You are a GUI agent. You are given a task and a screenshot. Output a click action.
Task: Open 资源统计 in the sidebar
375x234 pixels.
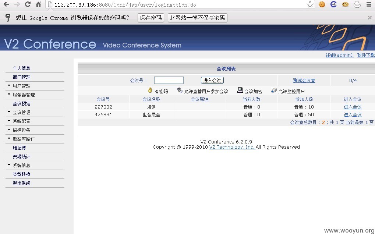point(21,157)
